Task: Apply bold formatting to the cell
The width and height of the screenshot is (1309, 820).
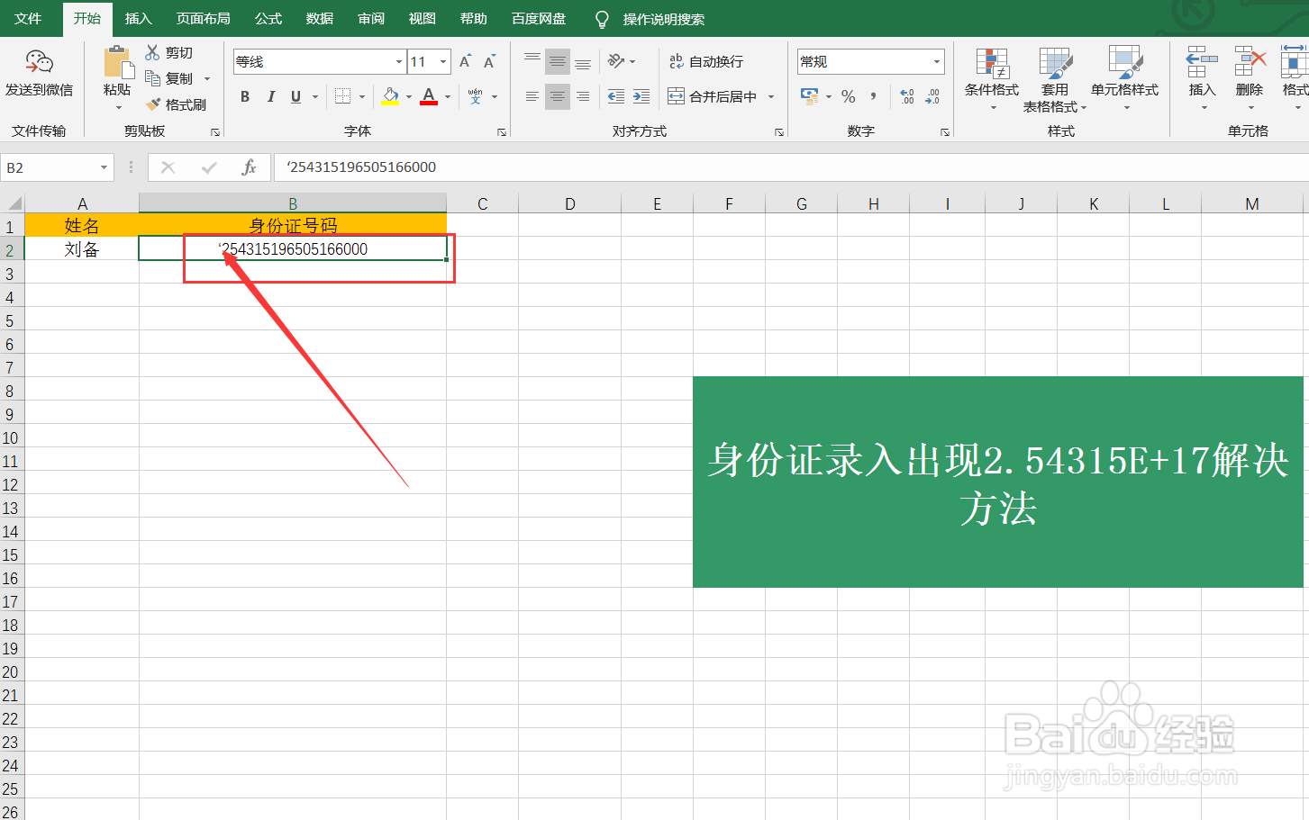Action: 244,96
